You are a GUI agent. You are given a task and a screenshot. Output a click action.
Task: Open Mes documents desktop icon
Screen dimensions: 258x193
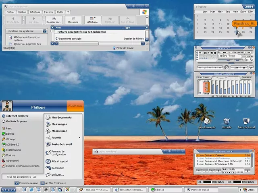pyautogui.click(x=206, y=122)
